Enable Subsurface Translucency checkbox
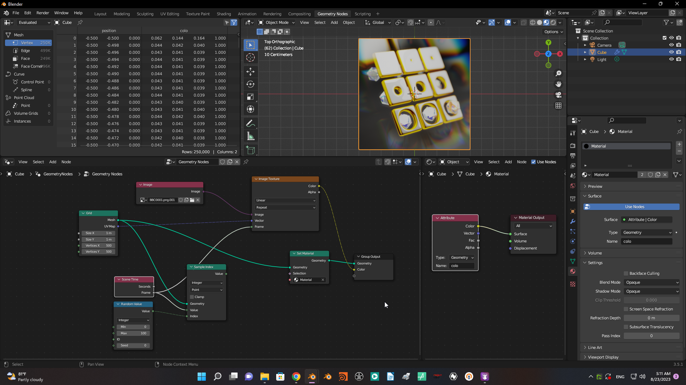This screenshot has height=385, width=686. [626, 327]
